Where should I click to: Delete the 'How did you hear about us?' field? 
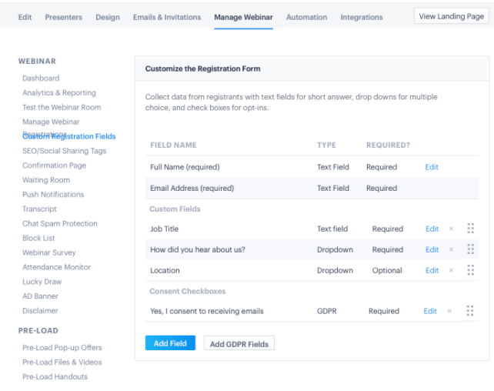pos(451,249)
